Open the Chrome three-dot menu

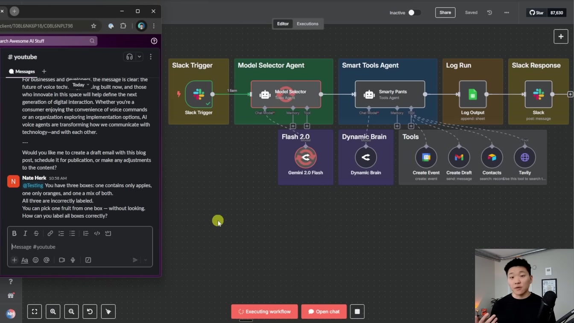pos(154,26)
